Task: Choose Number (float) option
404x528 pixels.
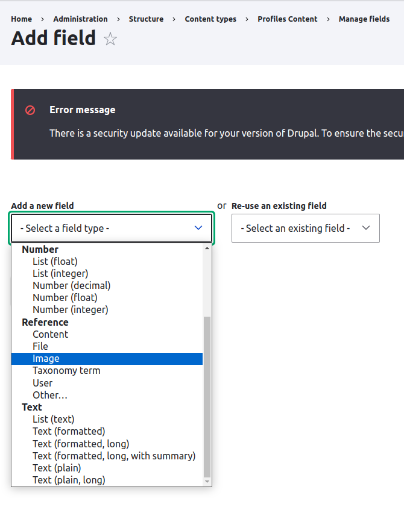Action: pos(107,297)
